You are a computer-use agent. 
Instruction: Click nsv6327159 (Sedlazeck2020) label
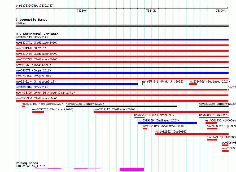[42, 104]
